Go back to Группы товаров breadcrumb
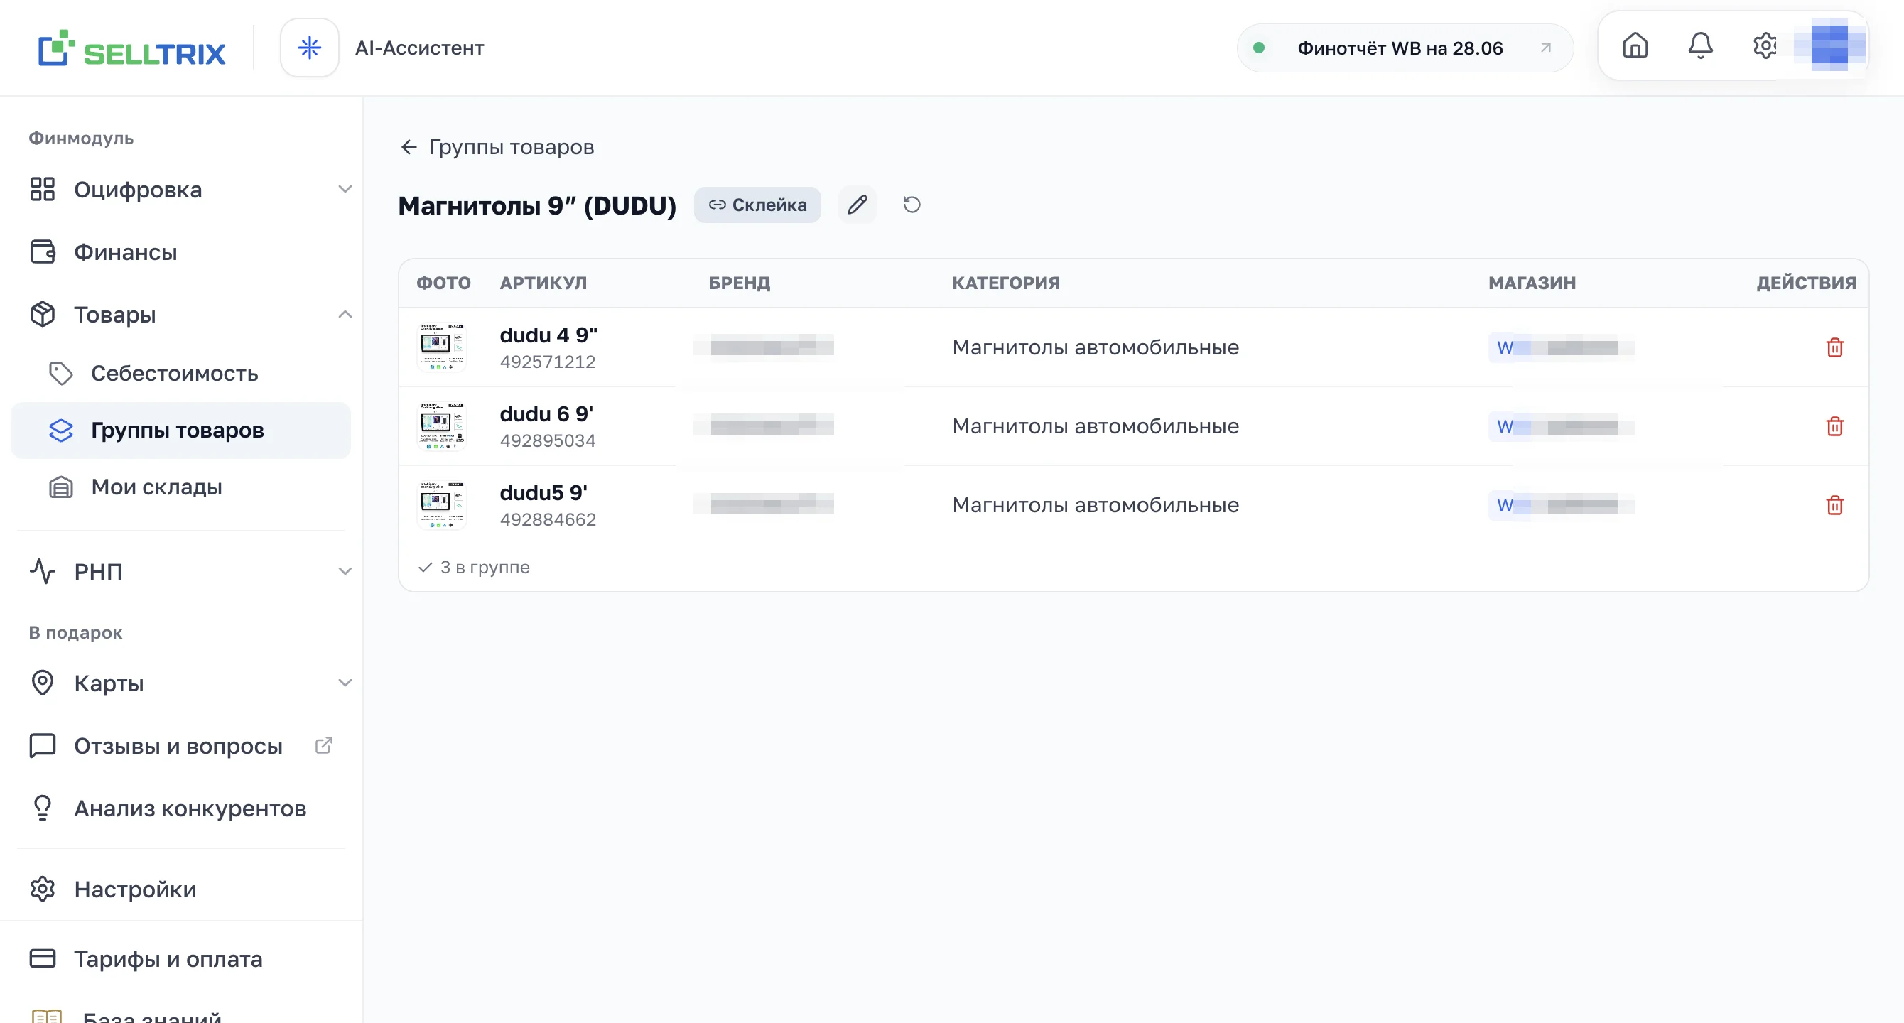Screen dimensions: 1904x1023 click(512, 147)
